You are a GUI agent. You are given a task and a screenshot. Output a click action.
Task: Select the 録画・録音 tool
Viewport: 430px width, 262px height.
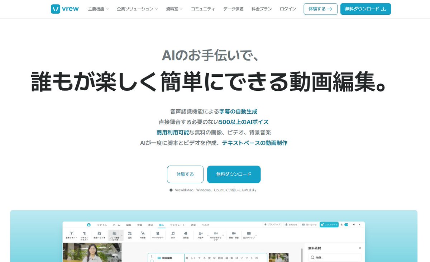tap(234, 235)
